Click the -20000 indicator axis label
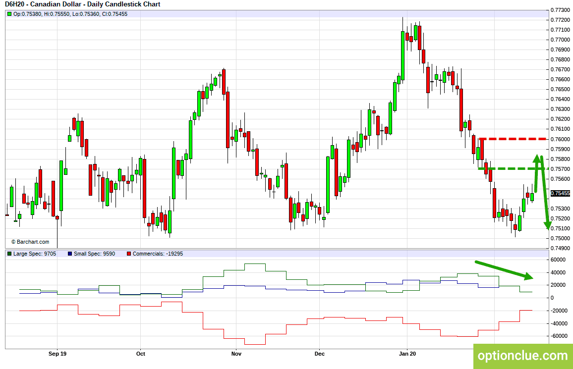The width and height of the screenshot is (573, 369). pyautogui.click(x=559, y=311)
